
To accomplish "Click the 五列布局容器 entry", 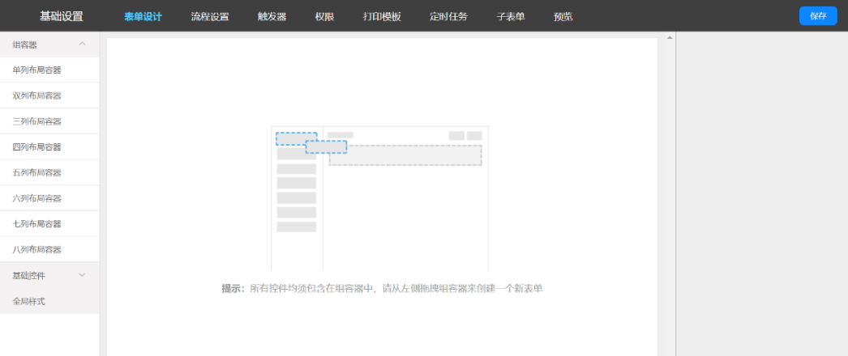I will click(37, 172).
